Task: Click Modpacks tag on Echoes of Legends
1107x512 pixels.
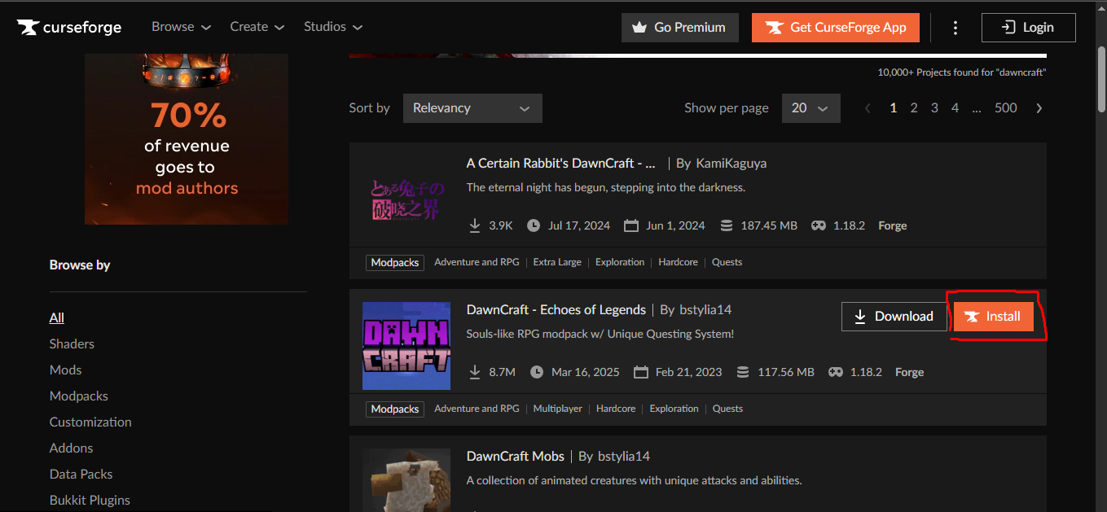Action: click(x=395, y=409)
